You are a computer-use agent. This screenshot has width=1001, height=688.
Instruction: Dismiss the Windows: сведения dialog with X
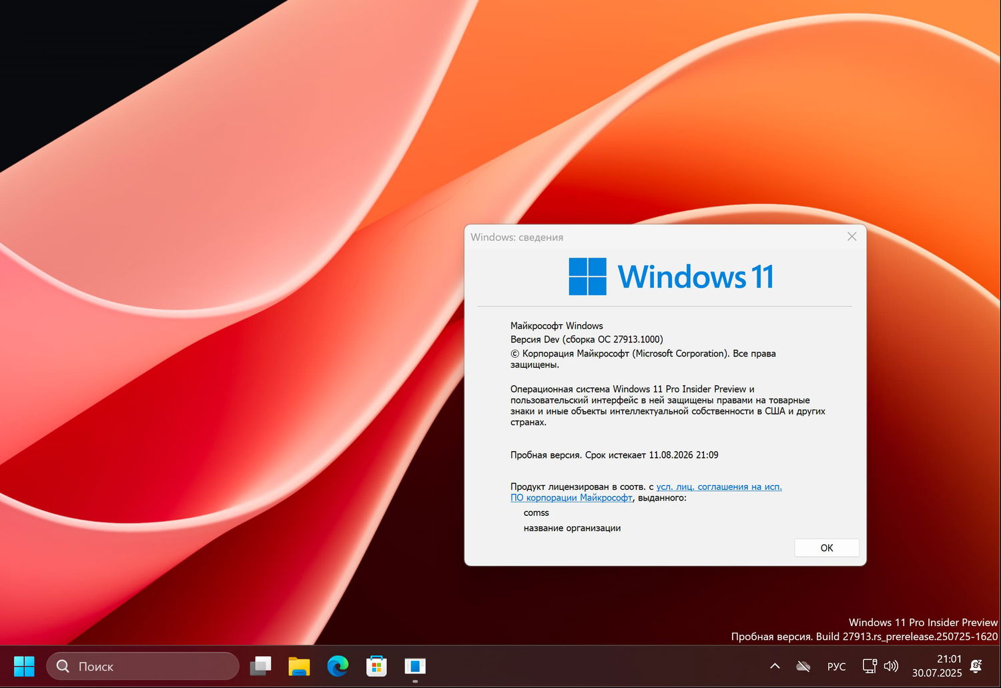point(852,236)
